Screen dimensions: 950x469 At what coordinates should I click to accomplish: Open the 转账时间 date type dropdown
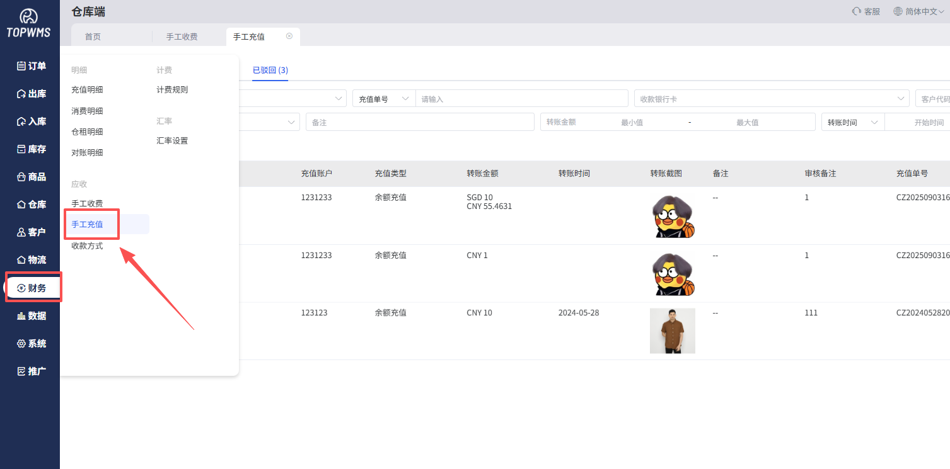[852, 121]
